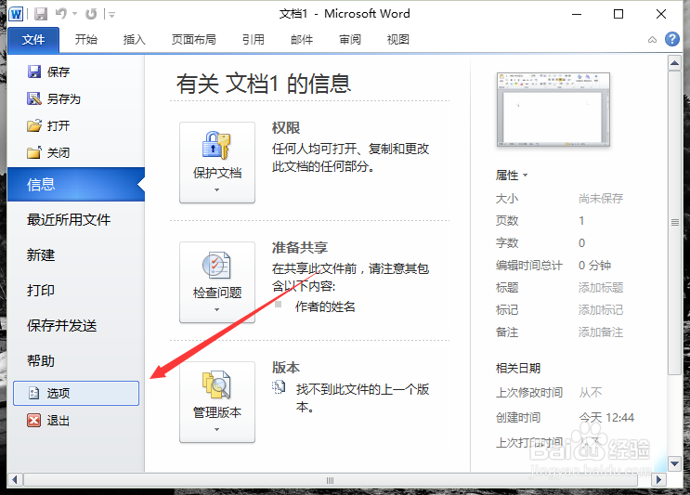This screenshot has width=690, height=495.
Task: Click 添加备注 field to add comments
Action: tap(601, 332)
